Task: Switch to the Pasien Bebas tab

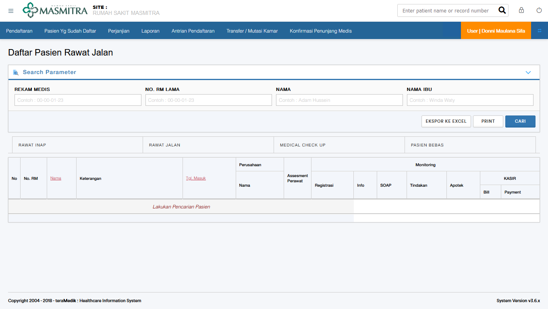Action: [x=470, y=145]
